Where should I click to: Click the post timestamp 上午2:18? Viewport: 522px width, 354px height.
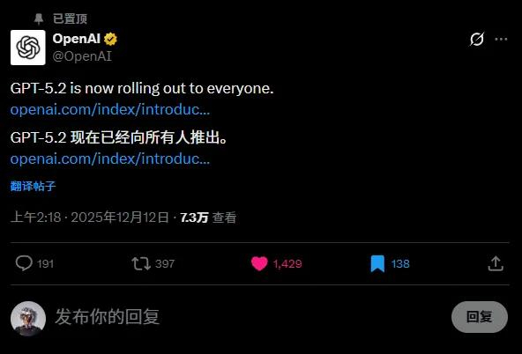[x=36, y=218]
